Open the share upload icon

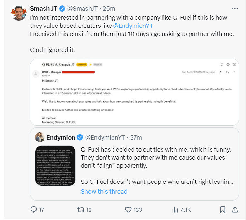click(x=235, y=210)
